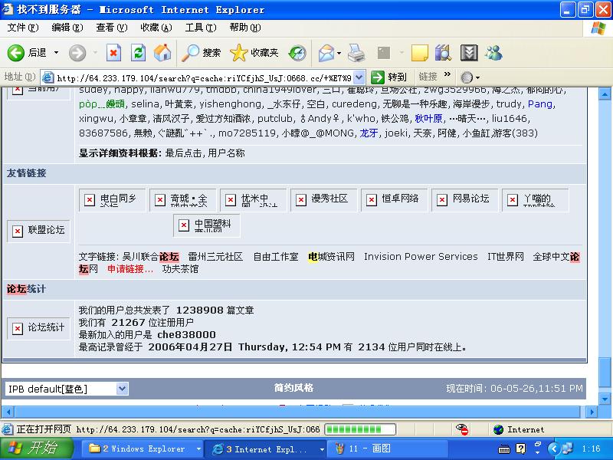Click the 网易论坛 friend link banner
Viewport: 613px width, 460px height.
[x=464, y=199]
